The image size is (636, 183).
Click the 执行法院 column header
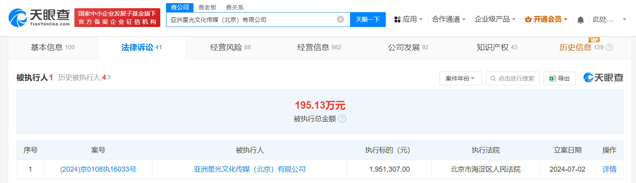click(x=486, y=150)
